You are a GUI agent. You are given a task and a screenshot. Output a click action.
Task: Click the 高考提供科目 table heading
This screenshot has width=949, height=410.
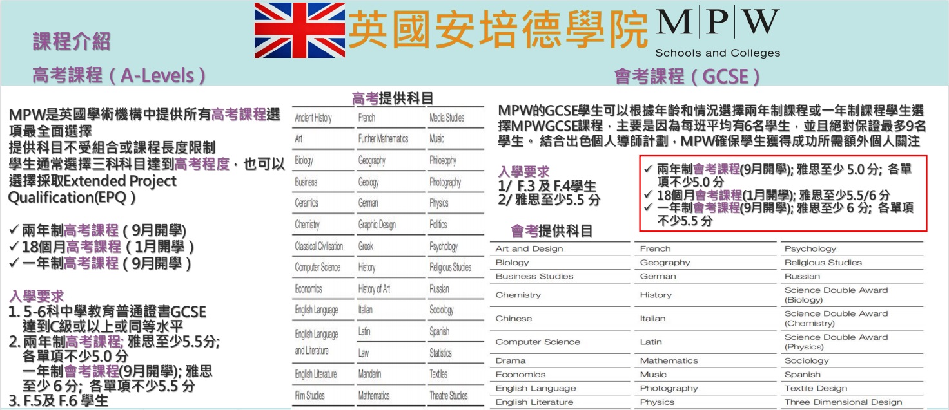(393, 98)
